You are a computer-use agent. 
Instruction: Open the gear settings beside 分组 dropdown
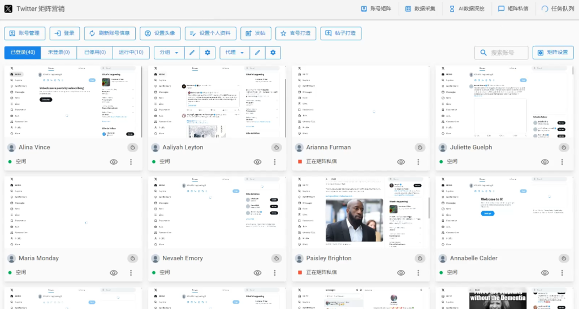(208, 53)
